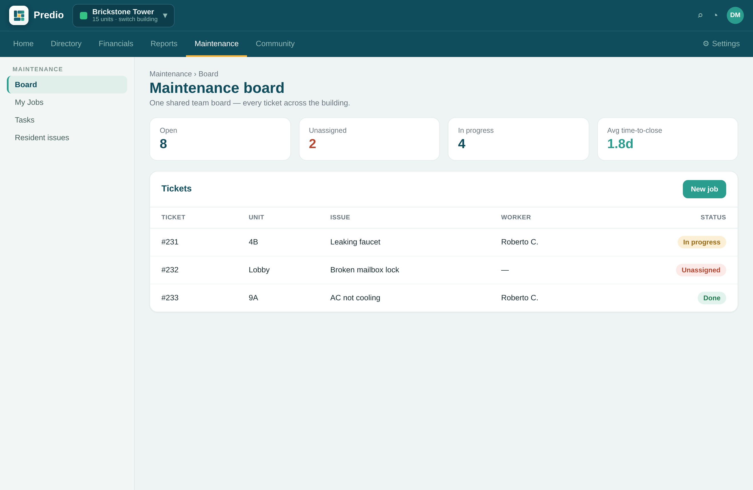Click the quarter-circle icon beside the avatar
Viewport: 753px width, 490px height.
[x=716, y=15]
